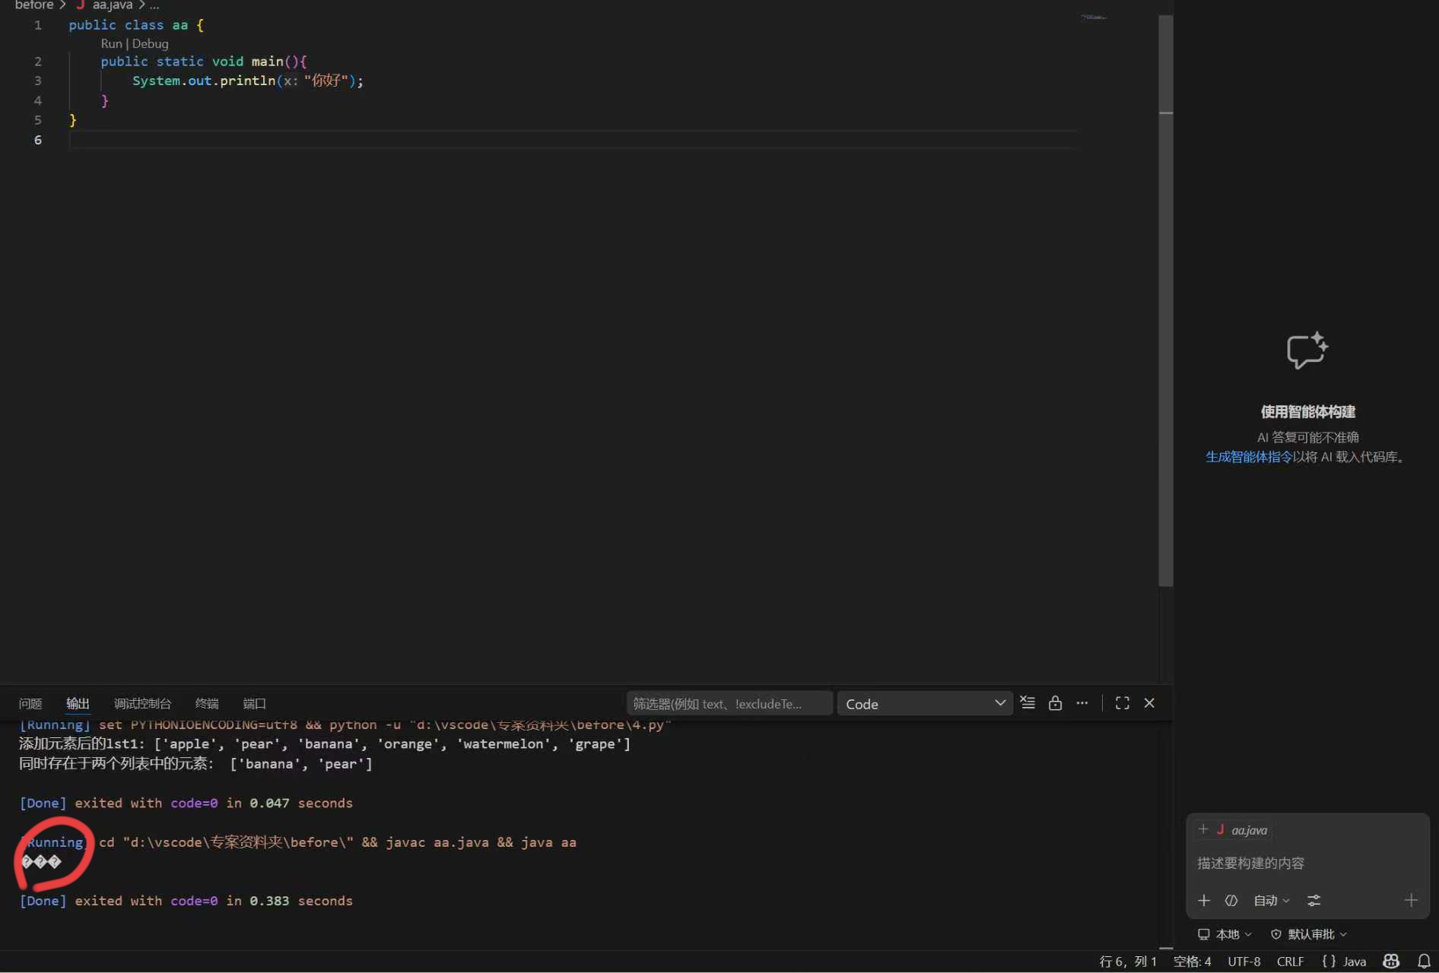Click 行 6, 列 1 cursor position status
This screenshot has height=973, width=1439.
pyautogui.click(x=1128, y=962)
